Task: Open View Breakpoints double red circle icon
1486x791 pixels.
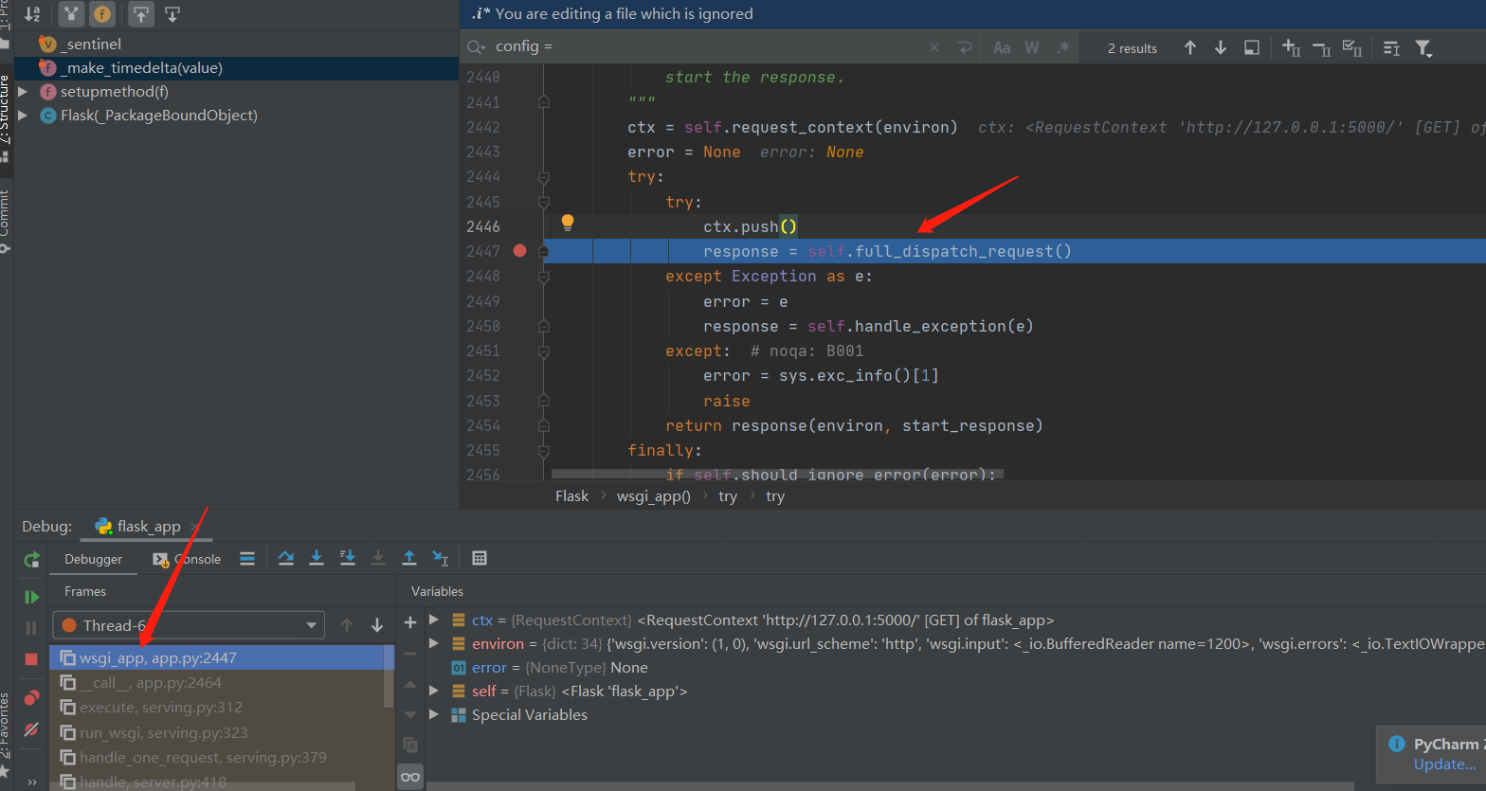Action: [31, 698]
